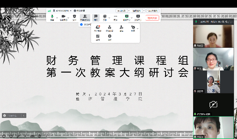237x139 pixels.
Task: Open the Apps grid icon in the More menu
Action: [98, 37]
